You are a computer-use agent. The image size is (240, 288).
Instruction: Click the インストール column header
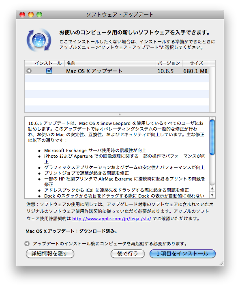pos(49,63)
